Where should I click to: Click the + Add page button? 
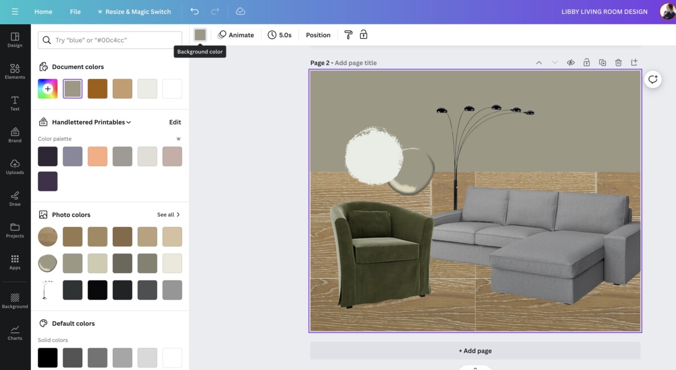coord(475,350)
